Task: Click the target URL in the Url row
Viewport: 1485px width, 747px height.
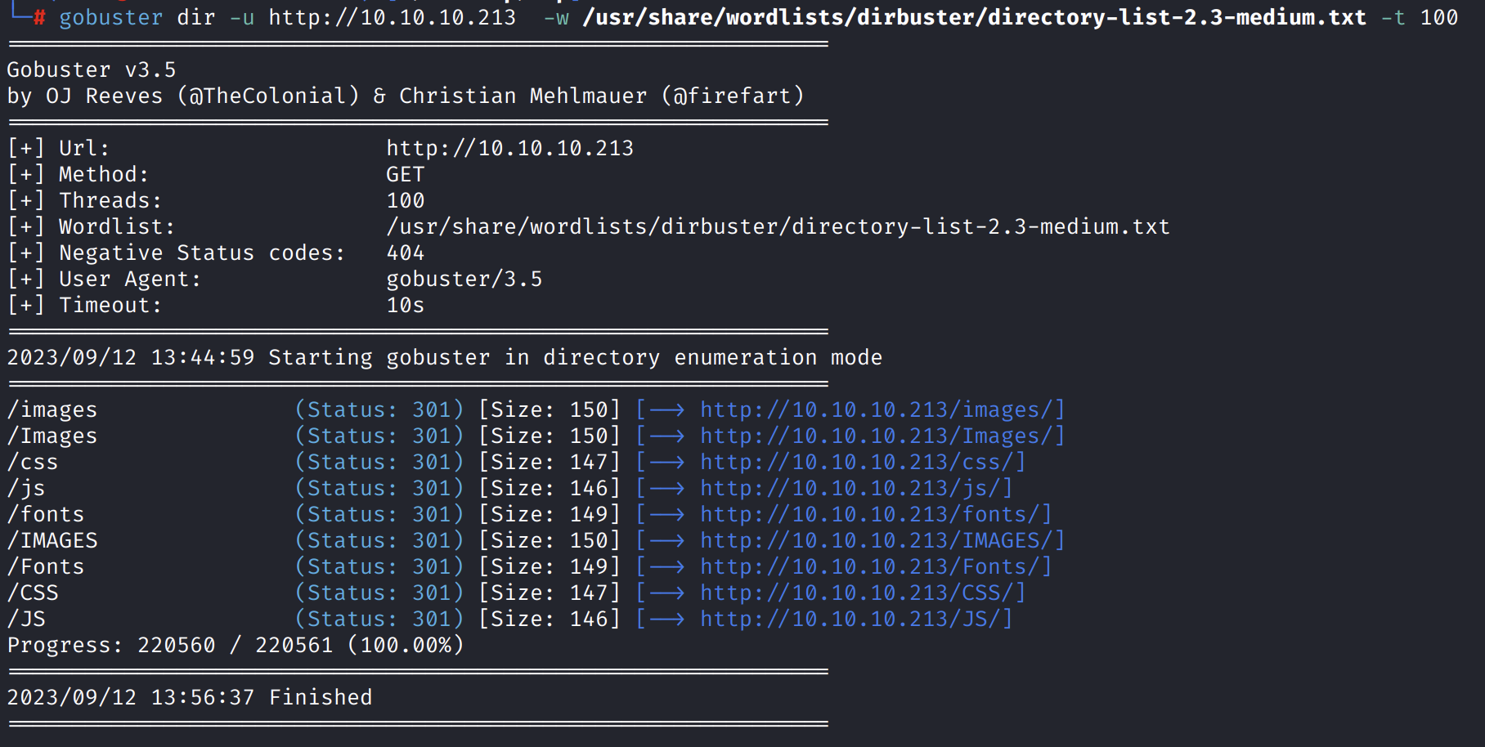Action: coord(509,148)
